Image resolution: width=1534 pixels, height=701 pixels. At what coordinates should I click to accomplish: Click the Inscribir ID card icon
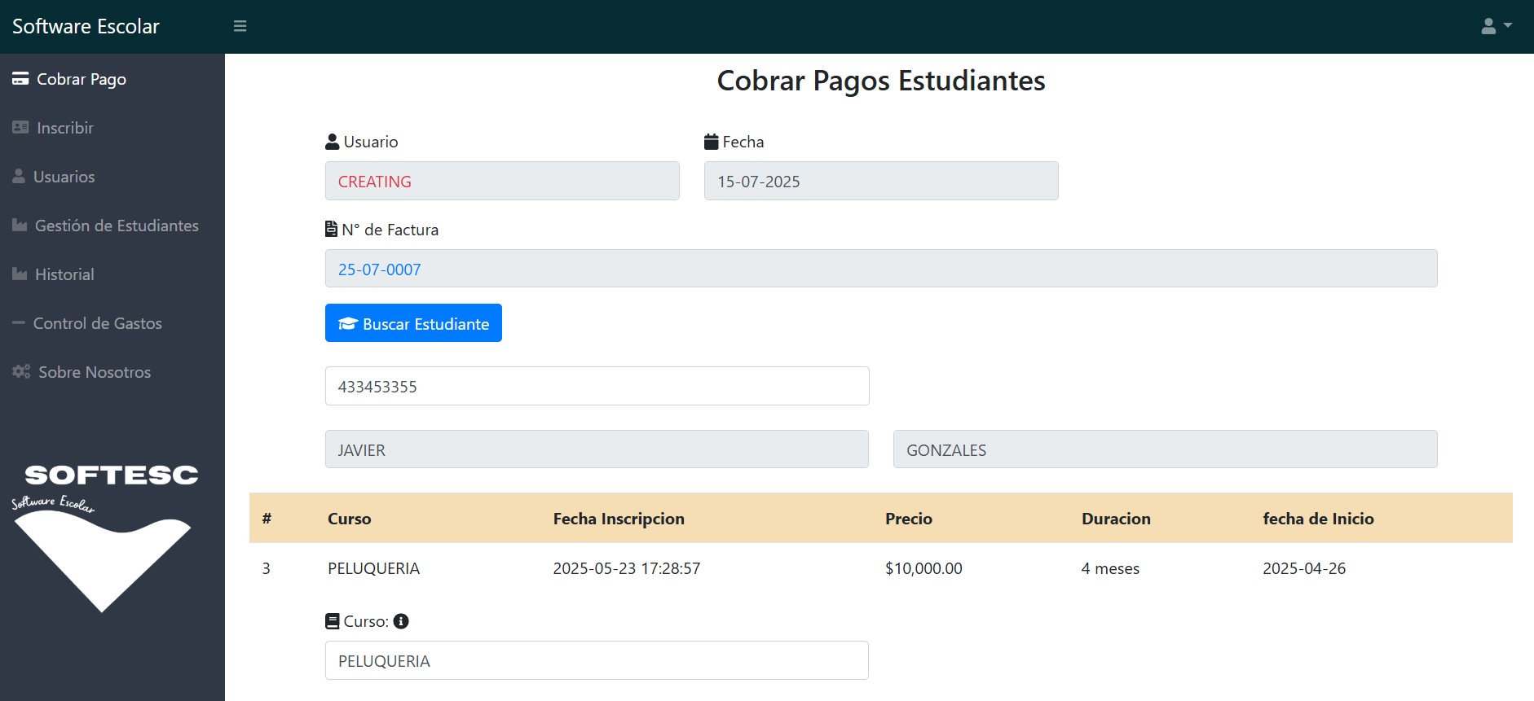(20, 128)
